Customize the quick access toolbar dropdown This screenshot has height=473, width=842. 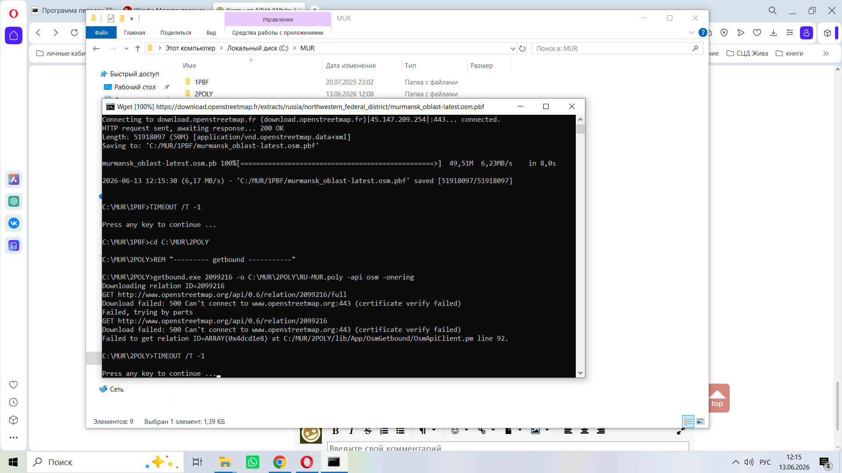132,18
